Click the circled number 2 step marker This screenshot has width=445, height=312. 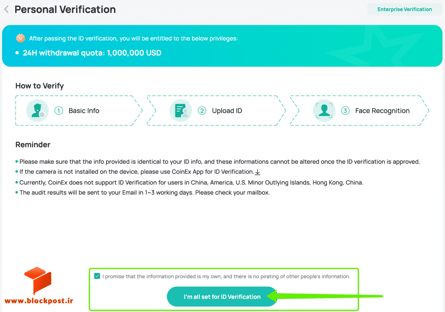point(202,111)
